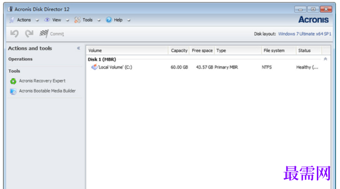340x189 pixels.
Task: Open Acronis Recovery Expert tool
Action: (38, 81)
